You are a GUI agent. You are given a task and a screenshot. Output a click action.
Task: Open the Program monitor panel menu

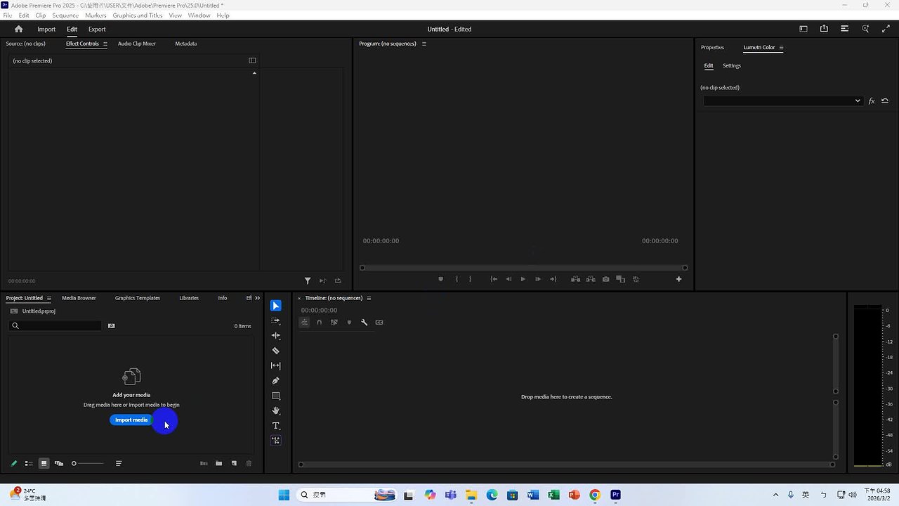pos(424,44)
